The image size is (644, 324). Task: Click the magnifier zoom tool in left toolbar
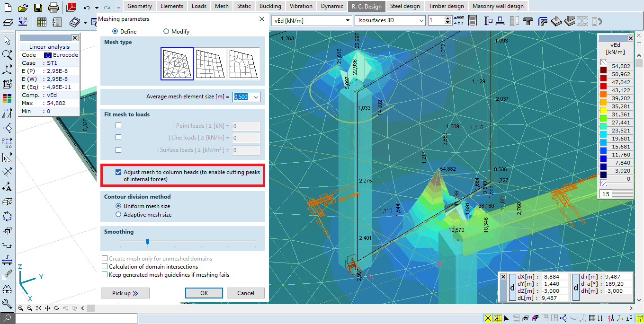(7, 55)
